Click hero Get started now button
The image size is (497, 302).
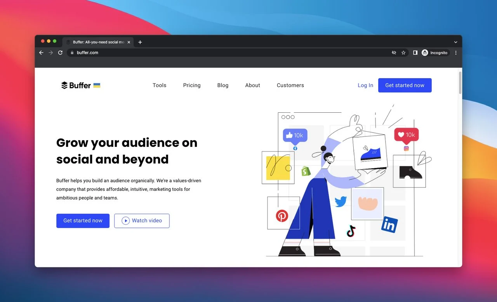(83, 221)
